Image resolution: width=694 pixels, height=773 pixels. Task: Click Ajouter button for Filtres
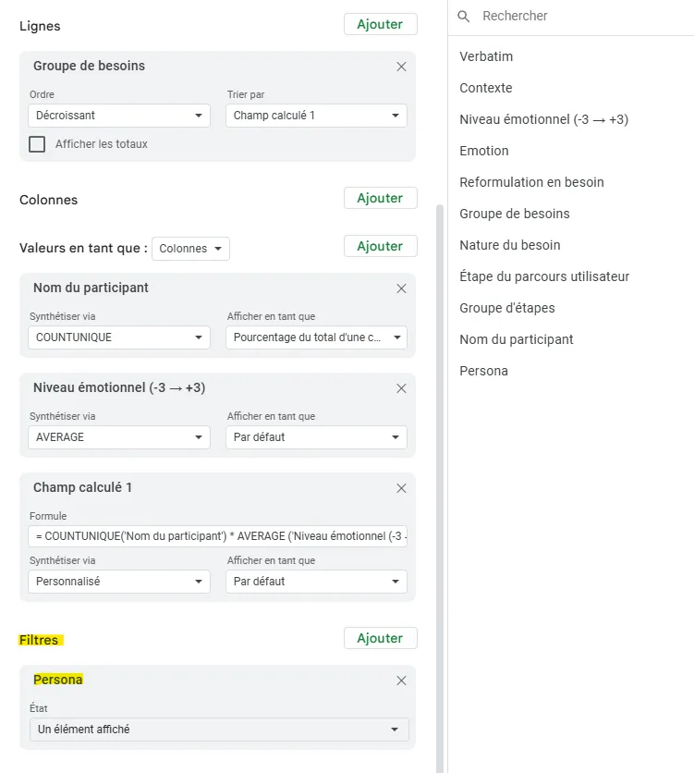click(x=380, y=638)
